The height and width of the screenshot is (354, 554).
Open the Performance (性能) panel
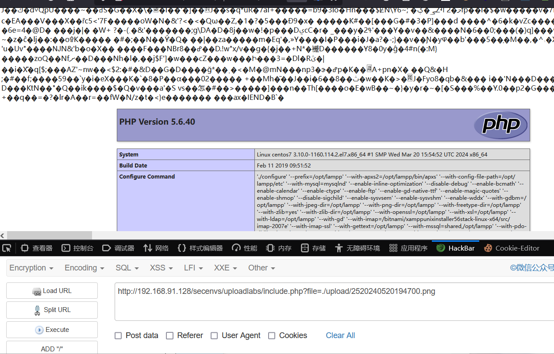coord(244,248)
